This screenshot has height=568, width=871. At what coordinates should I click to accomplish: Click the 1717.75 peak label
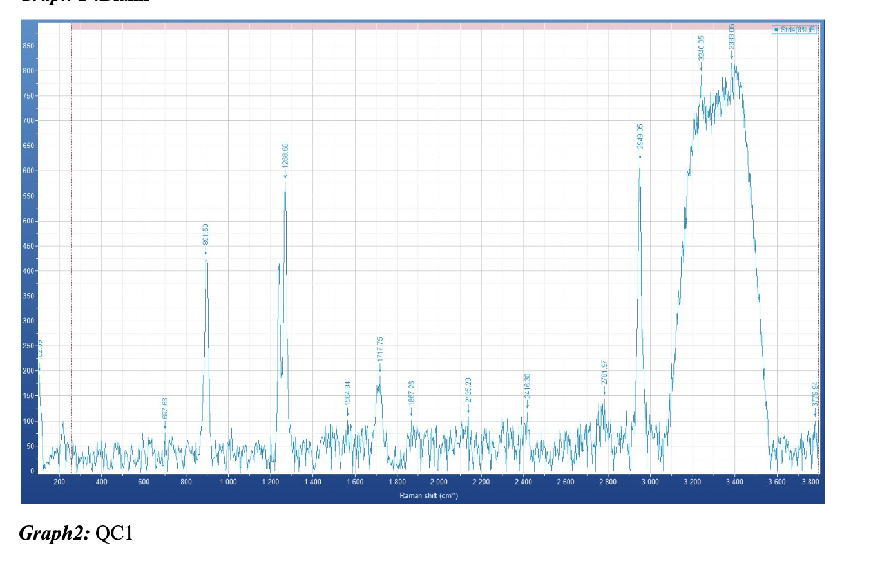(380, 349)
